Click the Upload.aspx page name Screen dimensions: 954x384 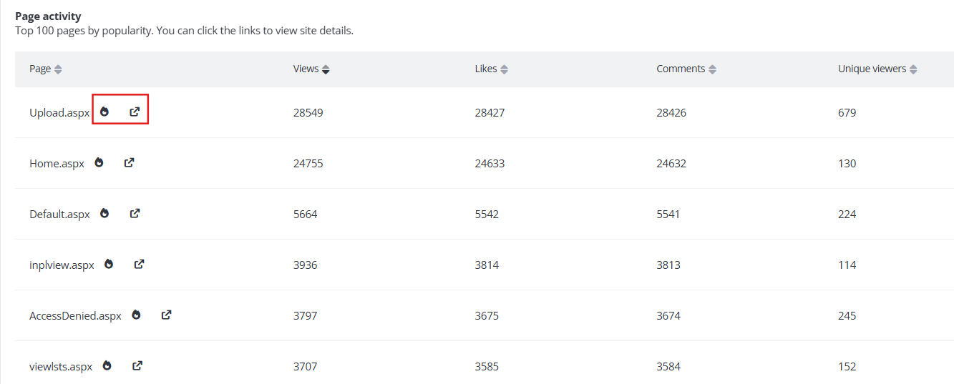(59, 113)
